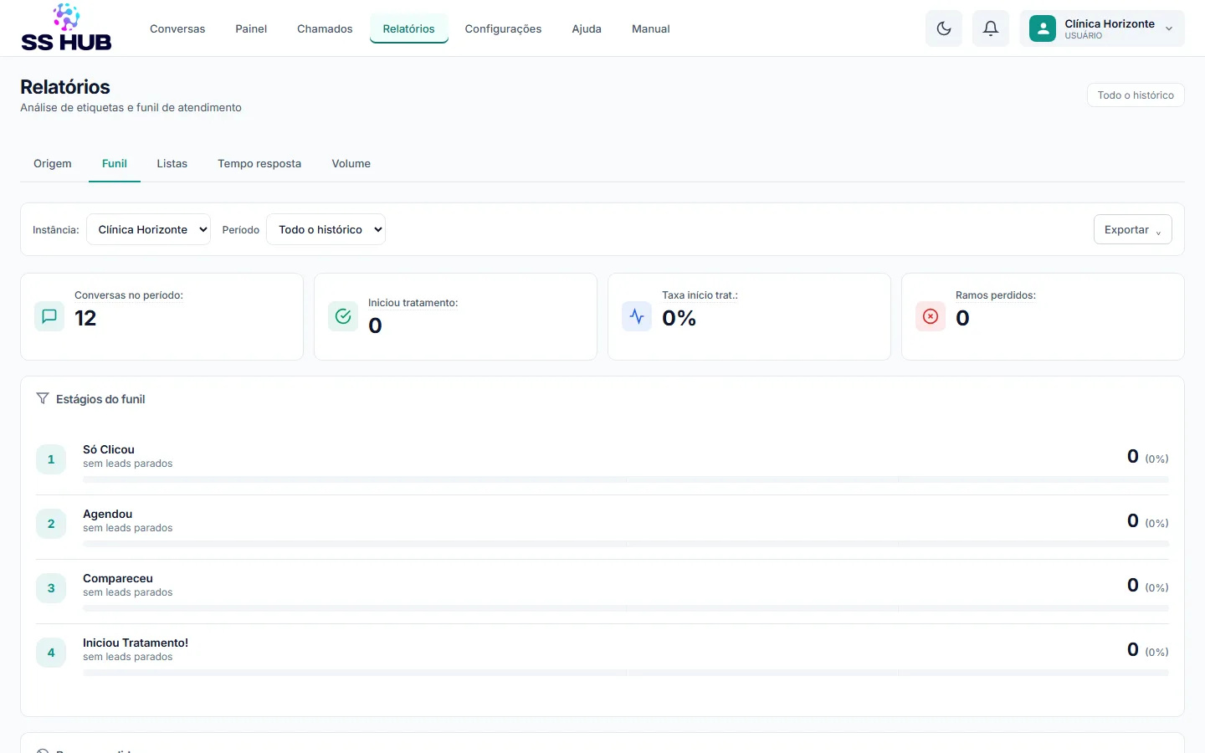Switch to the Volume tab
The image size is (1205, 753).
pos(351,164)
